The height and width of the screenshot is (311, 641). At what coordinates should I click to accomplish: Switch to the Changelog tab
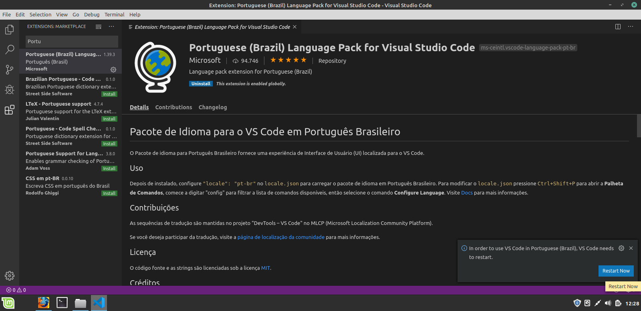213,107
